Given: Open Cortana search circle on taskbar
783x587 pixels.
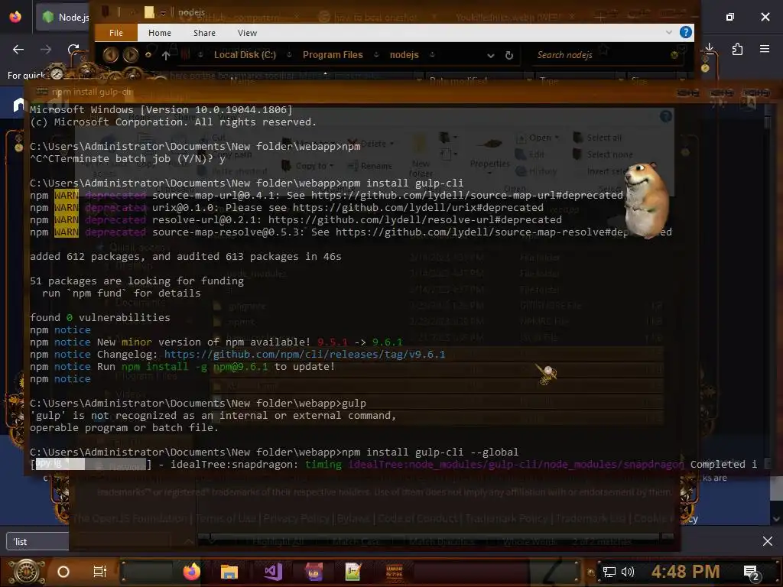Looking at the screenshot, I should click(x=63, y=572).
